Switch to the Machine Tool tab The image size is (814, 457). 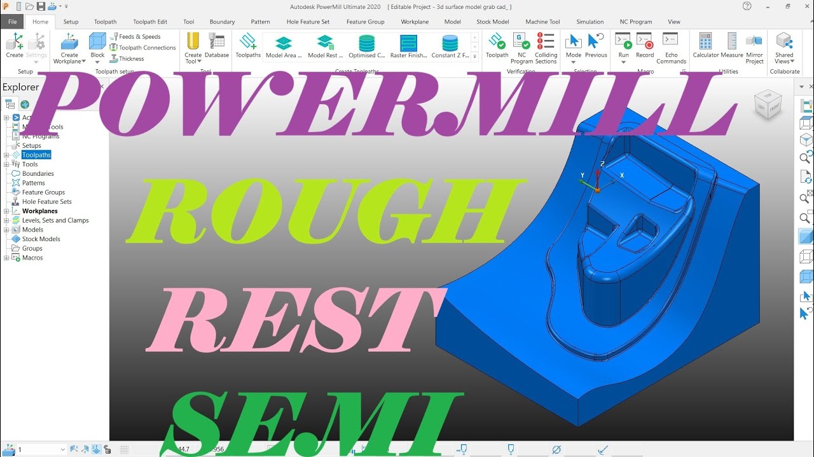coord(542,22)
